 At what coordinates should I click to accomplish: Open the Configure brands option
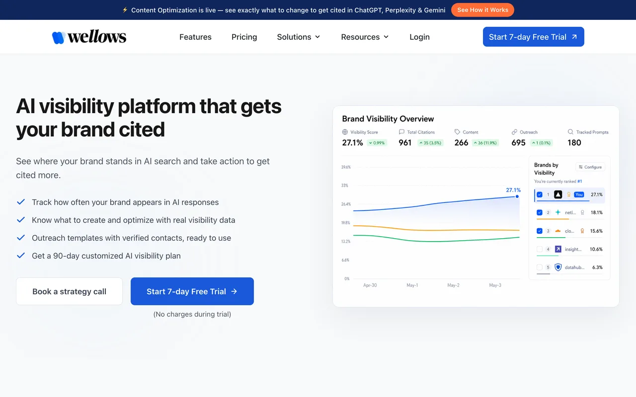point(590,167)
